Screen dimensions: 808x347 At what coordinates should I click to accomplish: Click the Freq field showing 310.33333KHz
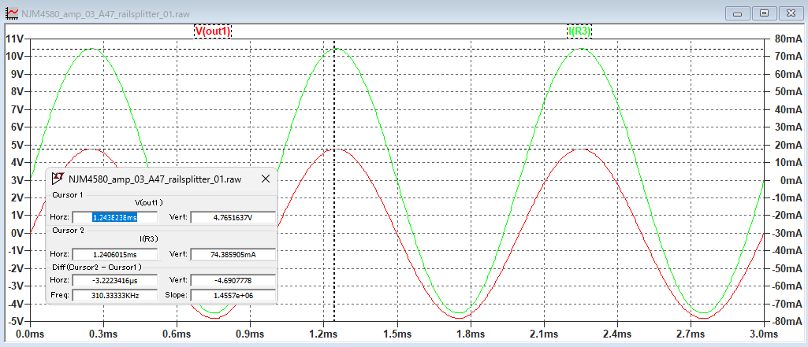click(x=114, y=295)
